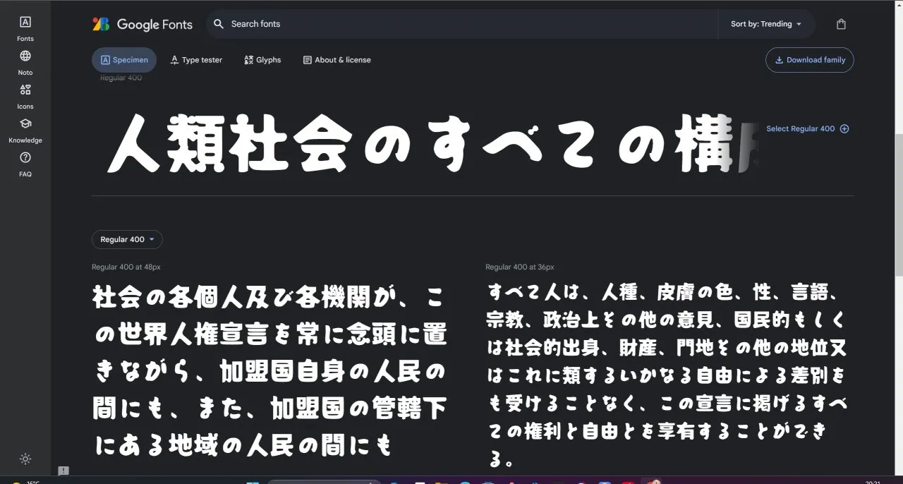Open the Noto globe section
Screen dimensions: 903x484
click(25, 62)
